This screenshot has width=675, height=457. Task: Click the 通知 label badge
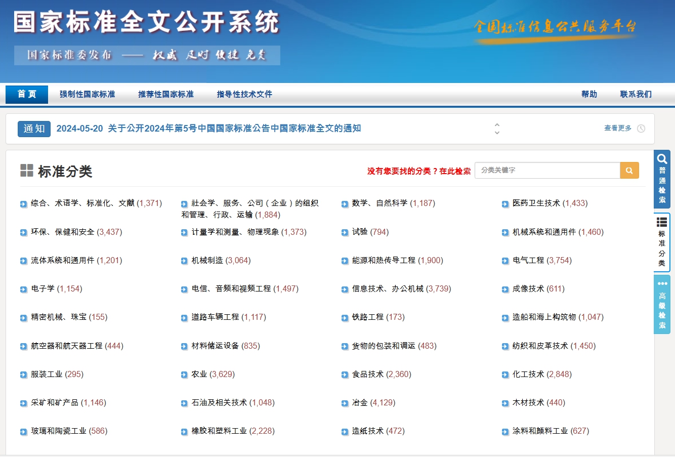coord(34,129)
